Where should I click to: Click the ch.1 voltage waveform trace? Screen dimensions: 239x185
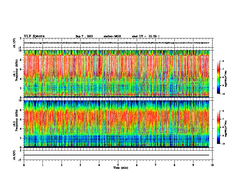click(116, 43)
